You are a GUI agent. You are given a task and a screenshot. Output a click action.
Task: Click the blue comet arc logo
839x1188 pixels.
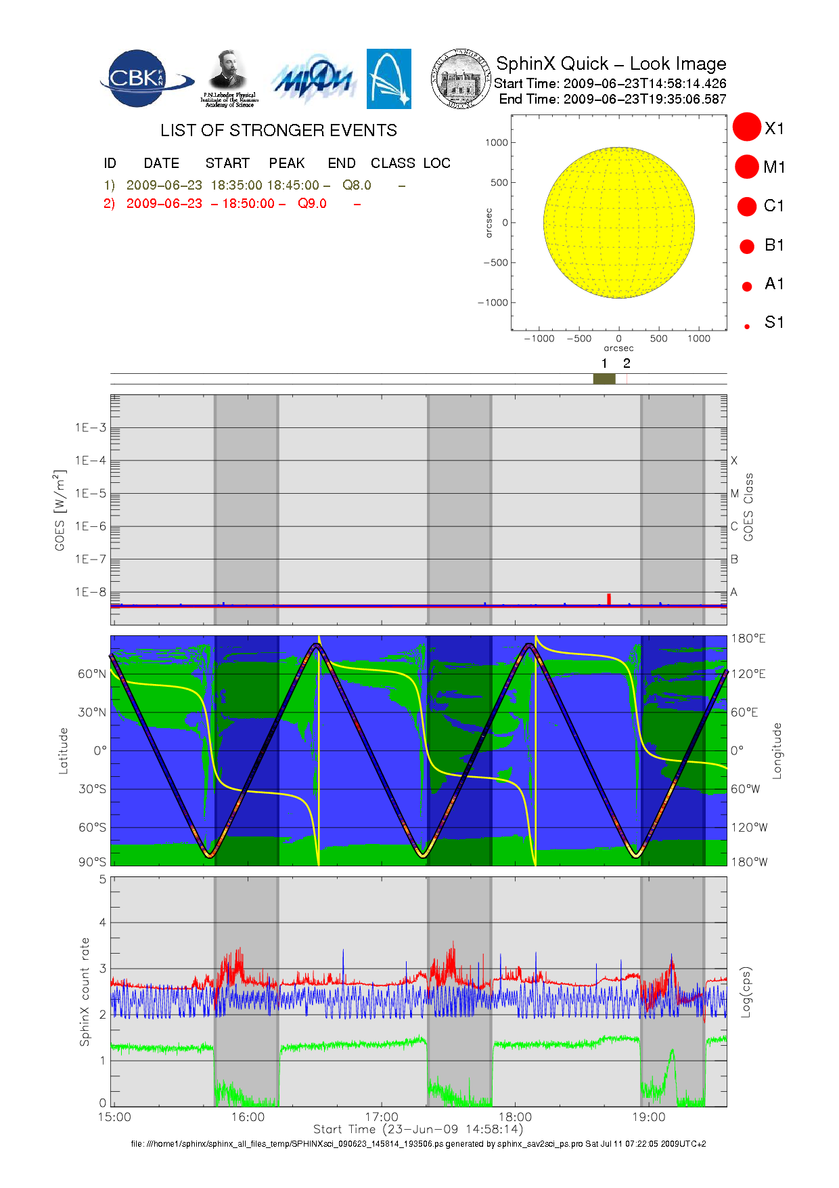click(x=389, y=79)
